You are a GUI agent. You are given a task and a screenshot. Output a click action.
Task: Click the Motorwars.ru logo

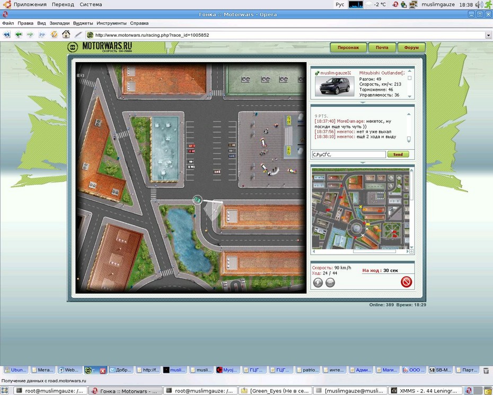[x=100, y=47]
